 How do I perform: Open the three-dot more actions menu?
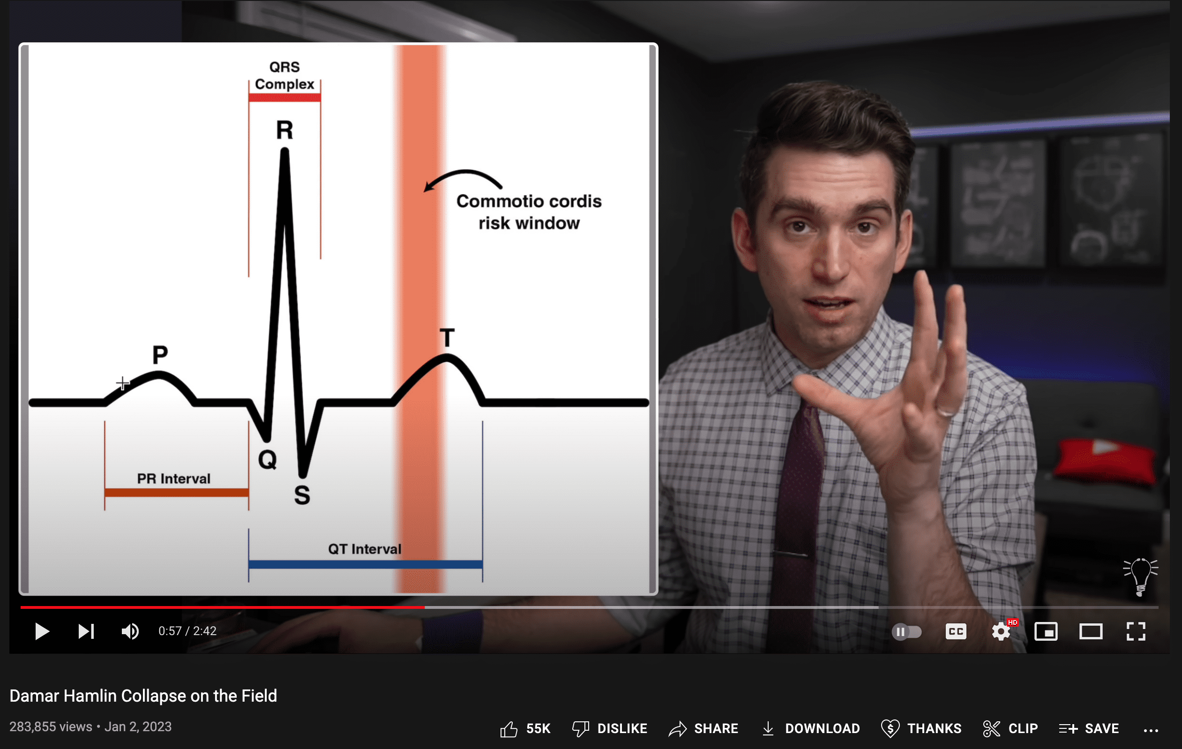coord(1151,730)
